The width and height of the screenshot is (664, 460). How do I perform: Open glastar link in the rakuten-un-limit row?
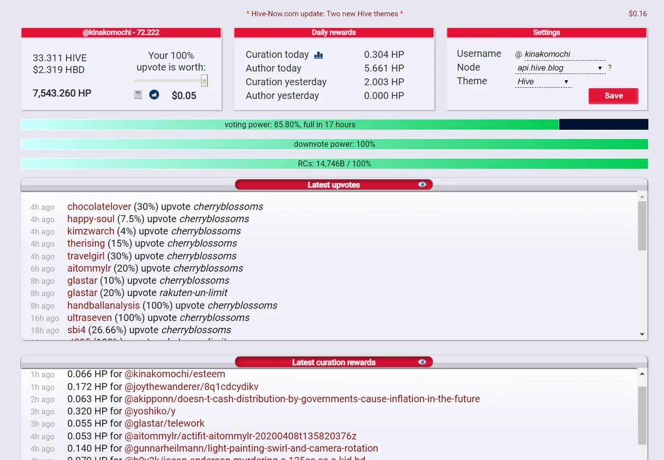(x=82, y=293)
